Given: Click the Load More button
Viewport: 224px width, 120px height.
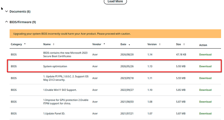Looking at the screenshot, I should [115, 2].
